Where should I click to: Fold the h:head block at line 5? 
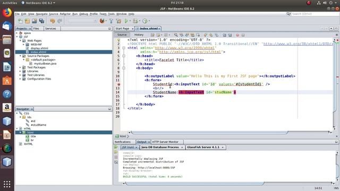tap(124, 56)
